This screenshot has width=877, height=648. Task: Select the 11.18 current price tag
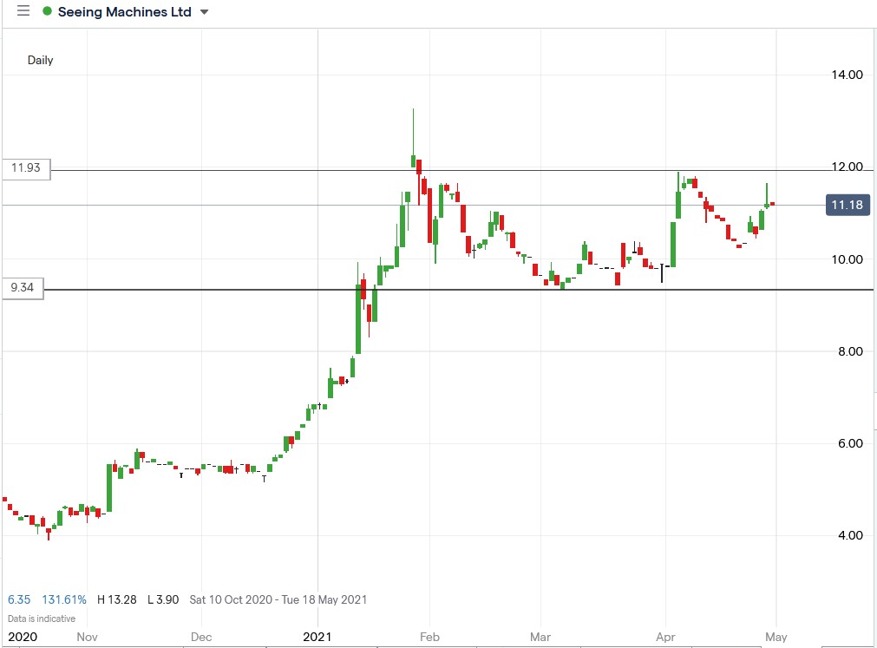pyautogui.click(x=846, y=205)
